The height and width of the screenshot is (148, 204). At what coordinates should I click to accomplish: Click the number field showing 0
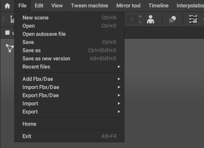coord(131,19)
